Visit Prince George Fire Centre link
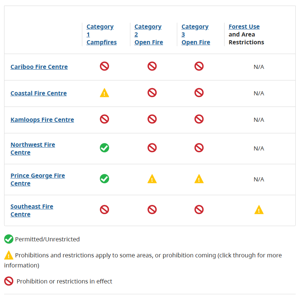Screen dimensions: 302x295 pos(38,180)
